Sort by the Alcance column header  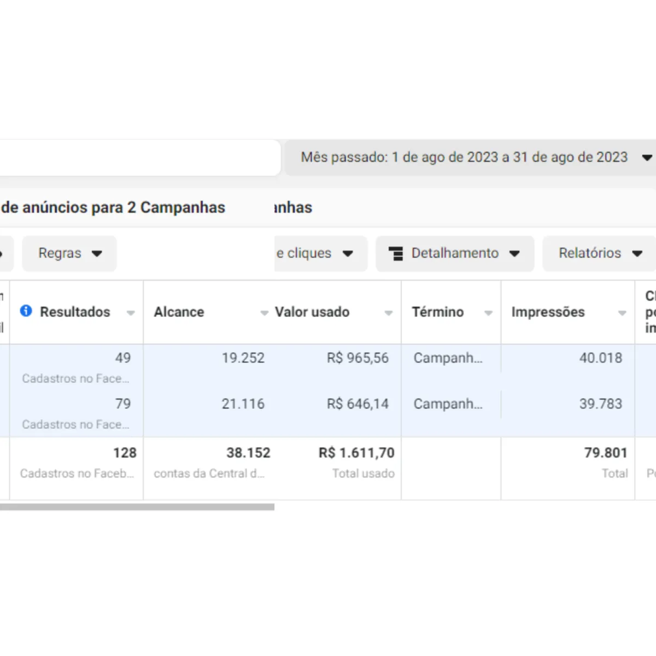[179, 312]
